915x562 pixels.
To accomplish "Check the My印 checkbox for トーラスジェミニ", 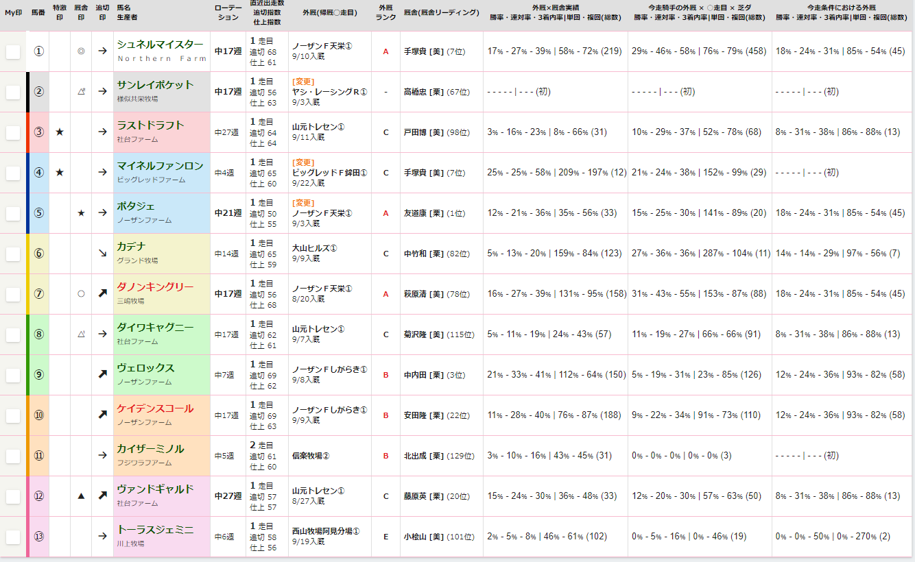I will (x=12, y=536).
